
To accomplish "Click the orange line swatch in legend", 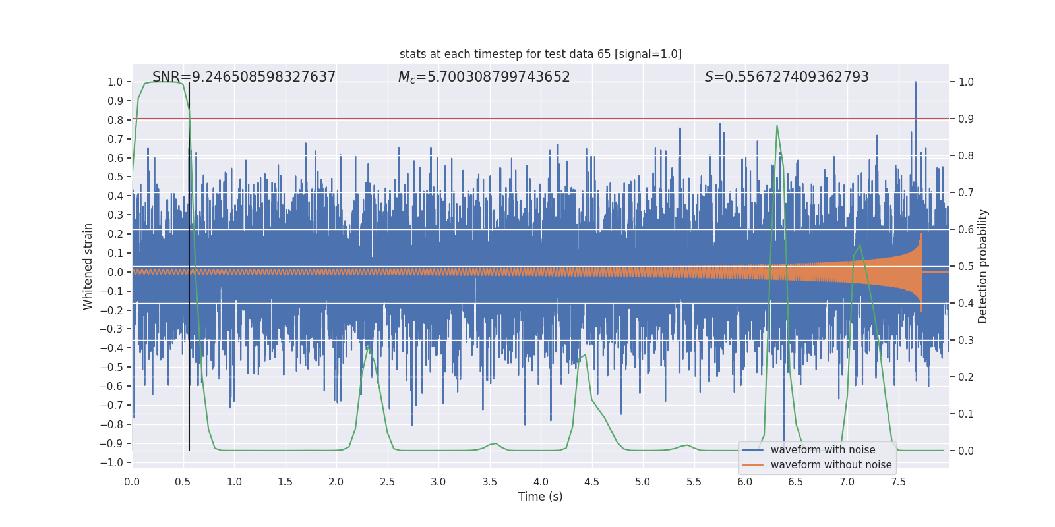I will click(x=752, y=465).
